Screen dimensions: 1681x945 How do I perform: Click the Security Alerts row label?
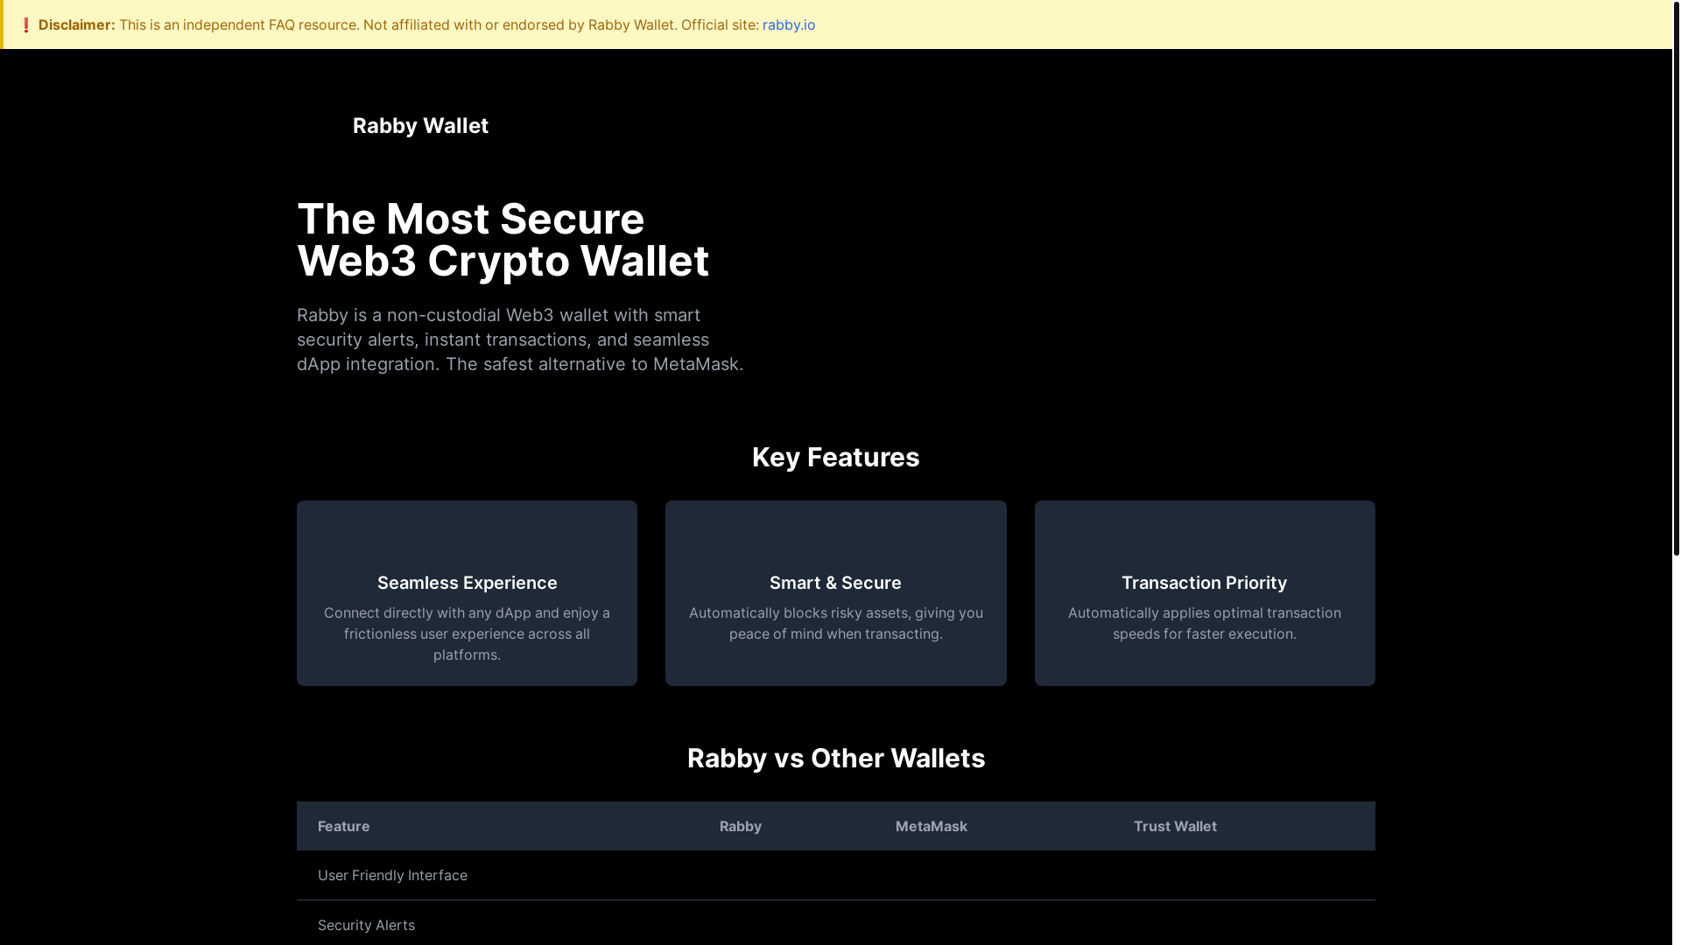[366, 925]
